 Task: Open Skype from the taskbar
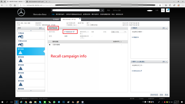click(x=40, y=102)
